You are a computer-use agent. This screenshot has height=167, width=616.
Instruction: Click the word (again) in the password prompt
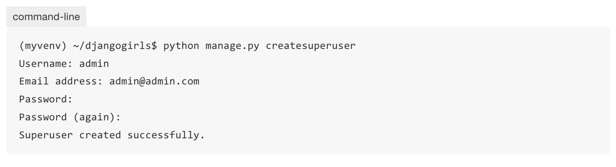click(94, 117)
